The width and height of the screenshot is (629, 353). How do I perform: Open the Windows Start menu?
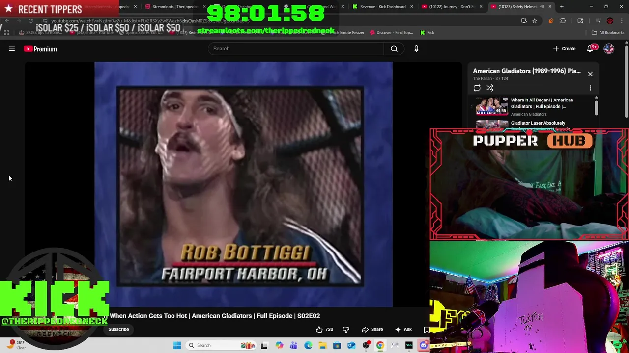177,345
